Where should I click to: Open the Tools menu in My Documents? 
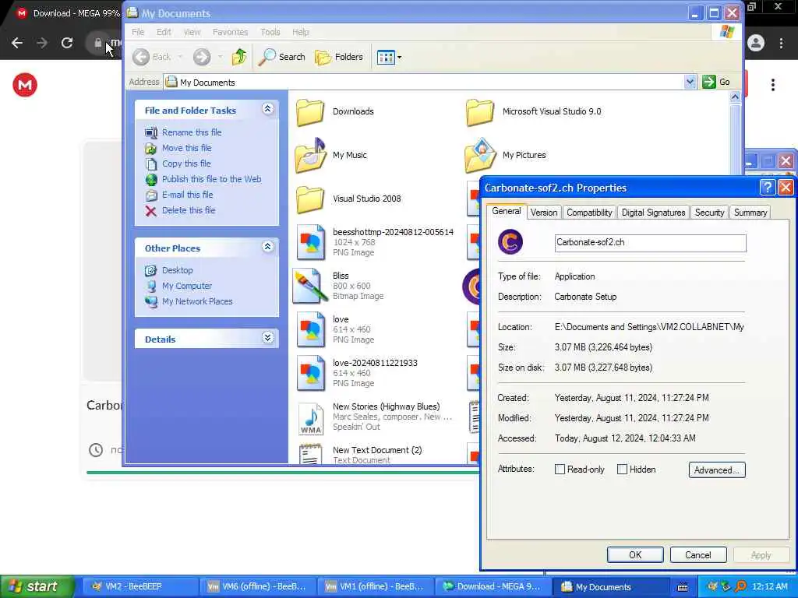270,32
